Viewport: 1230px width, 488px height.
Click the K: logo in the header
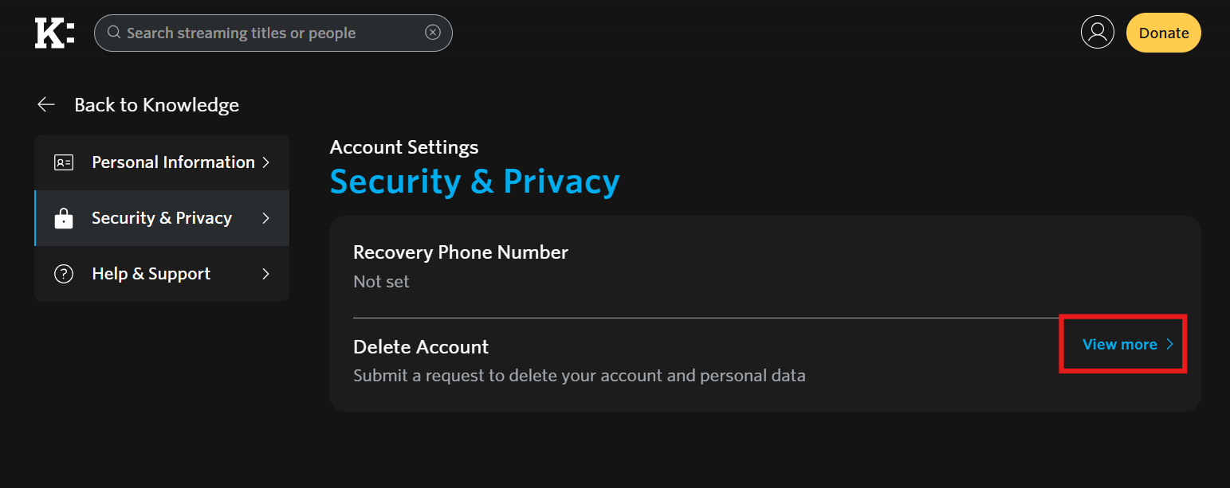54,33
